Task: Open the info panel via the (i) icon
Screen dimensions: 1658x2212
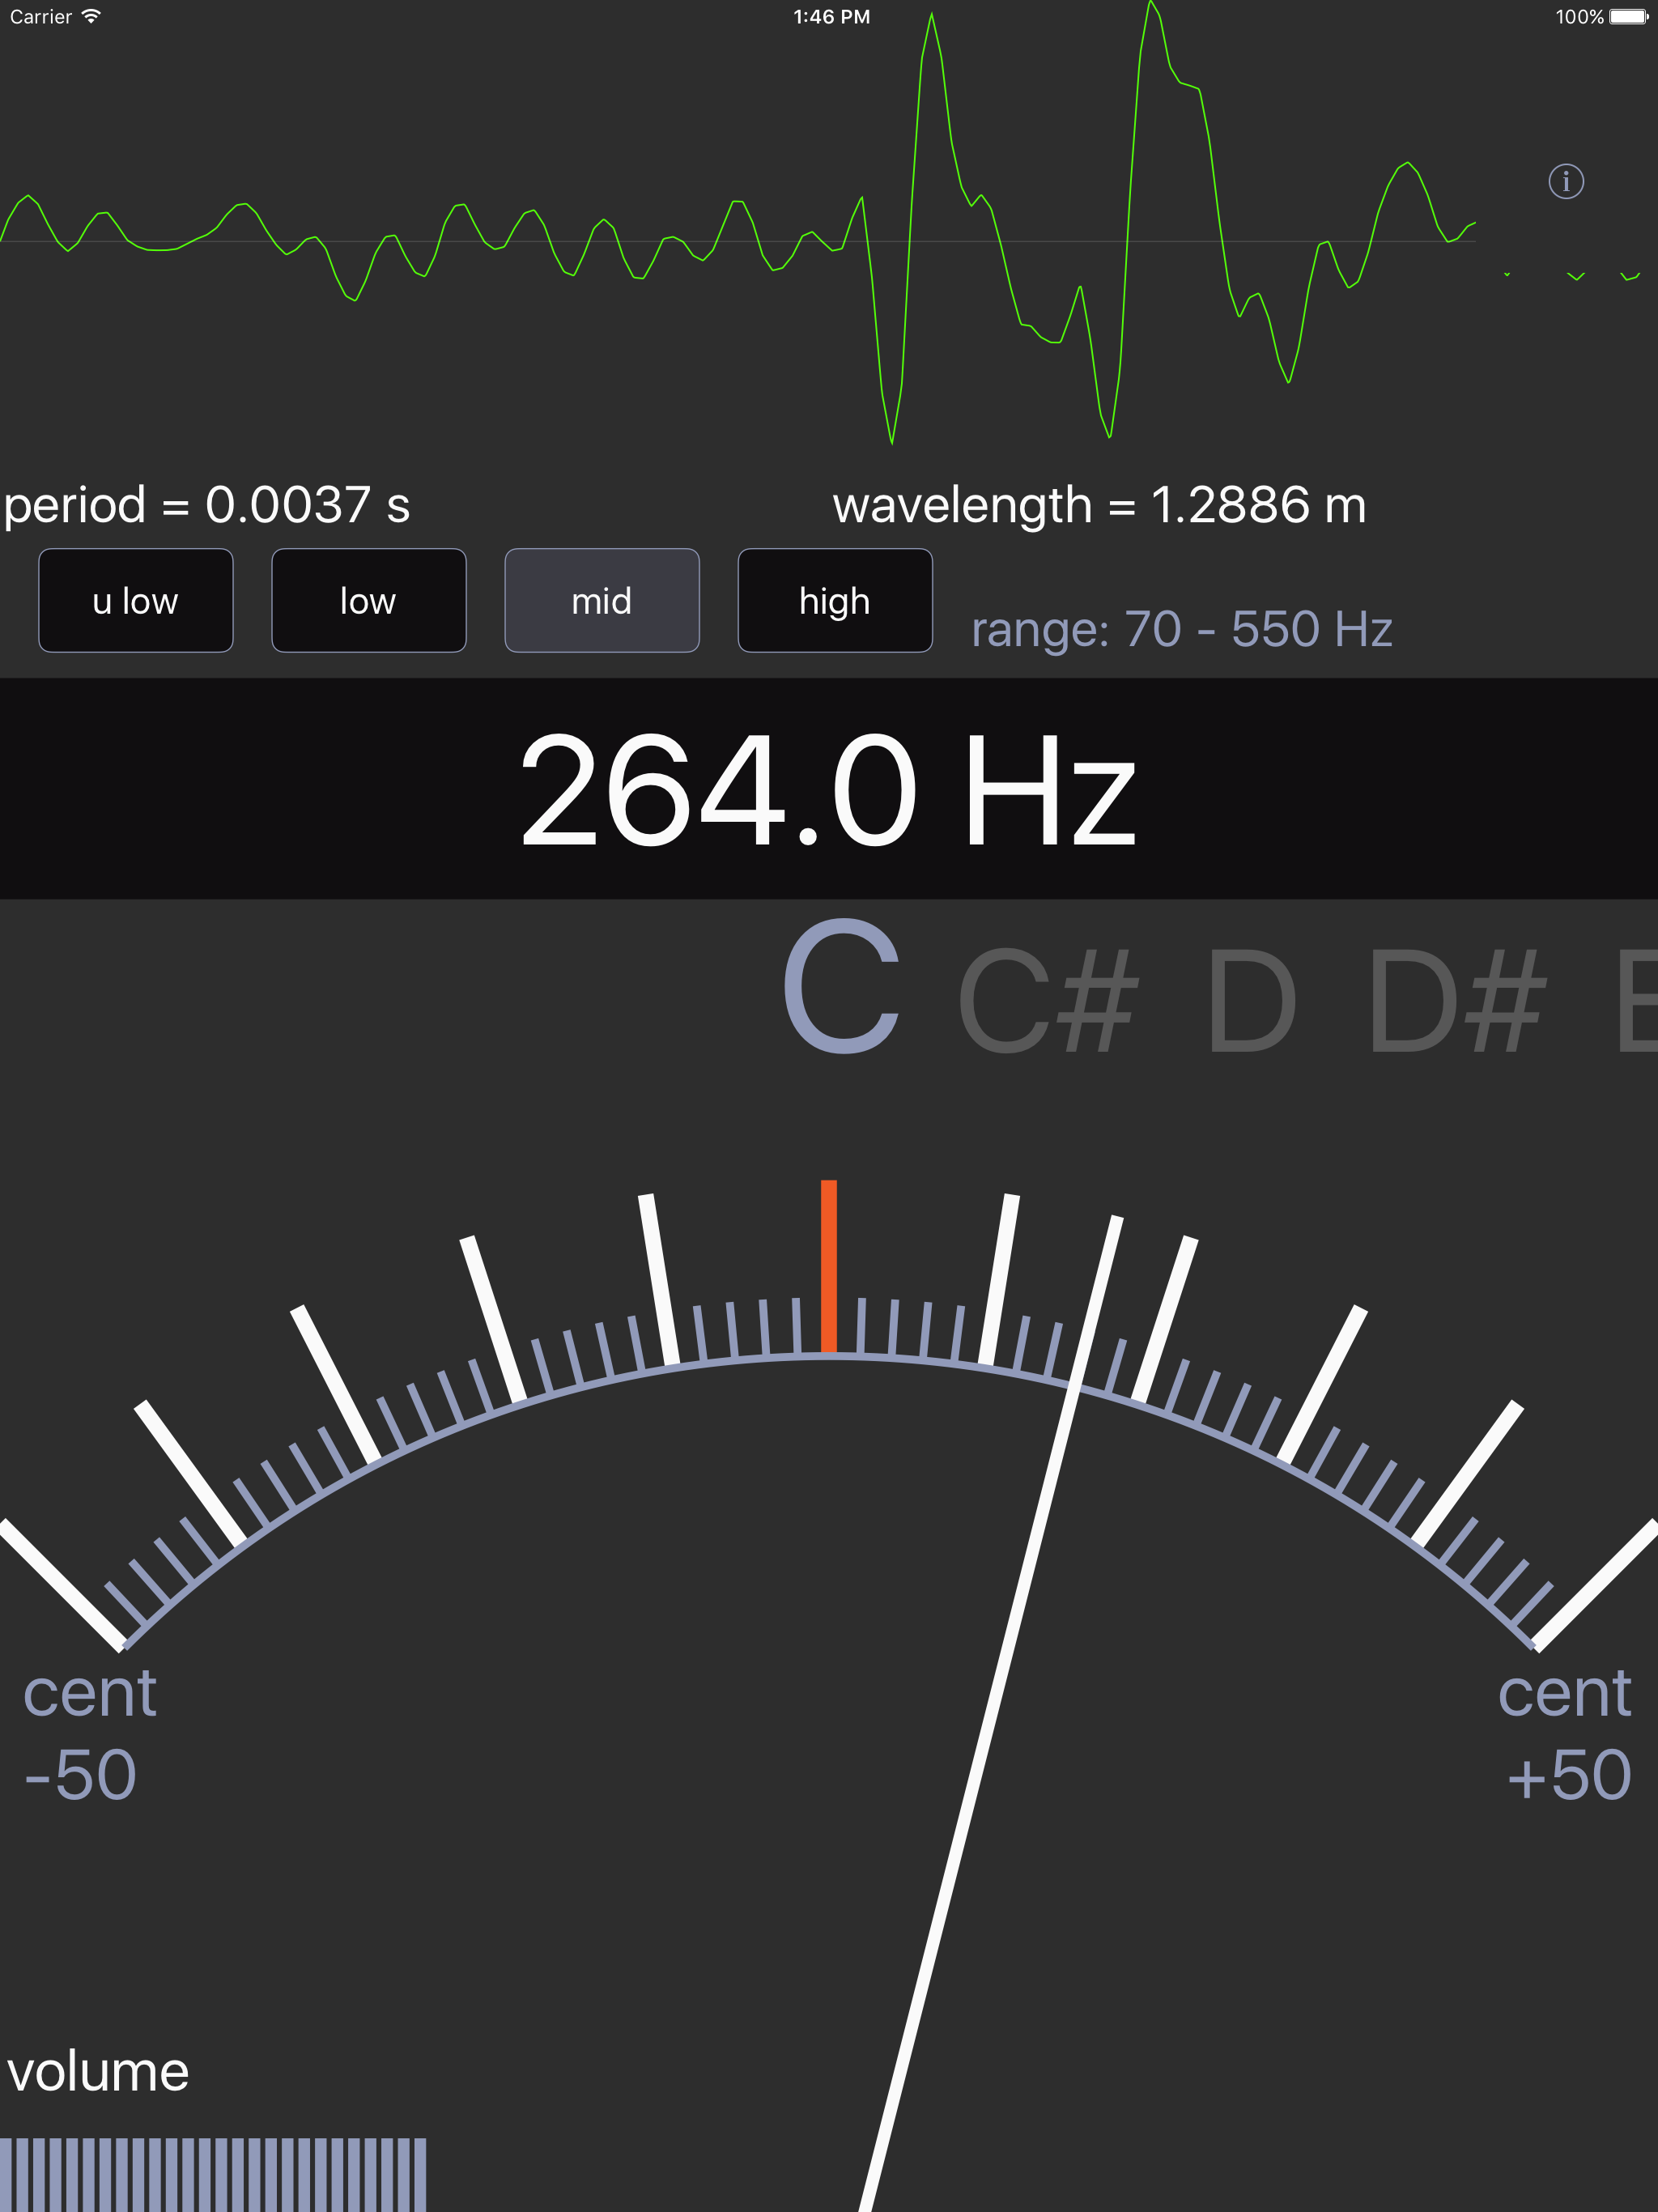Action: coord(1567,182)
